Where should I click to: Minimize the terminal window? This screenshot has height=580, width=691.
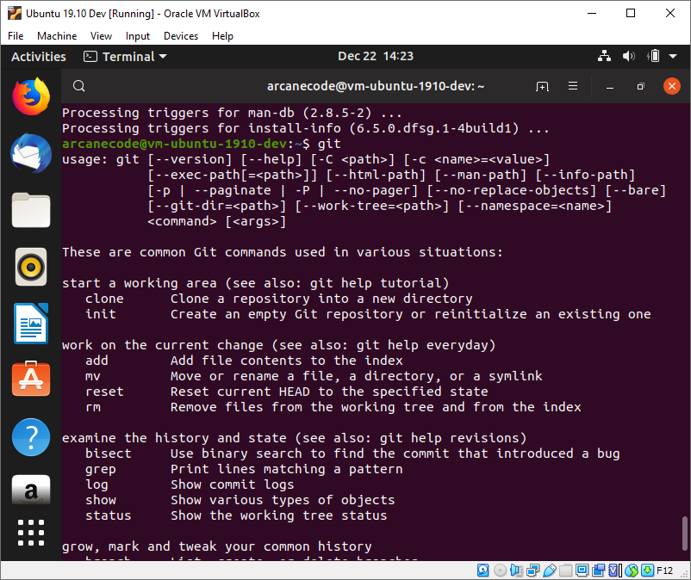click(610, 86)
